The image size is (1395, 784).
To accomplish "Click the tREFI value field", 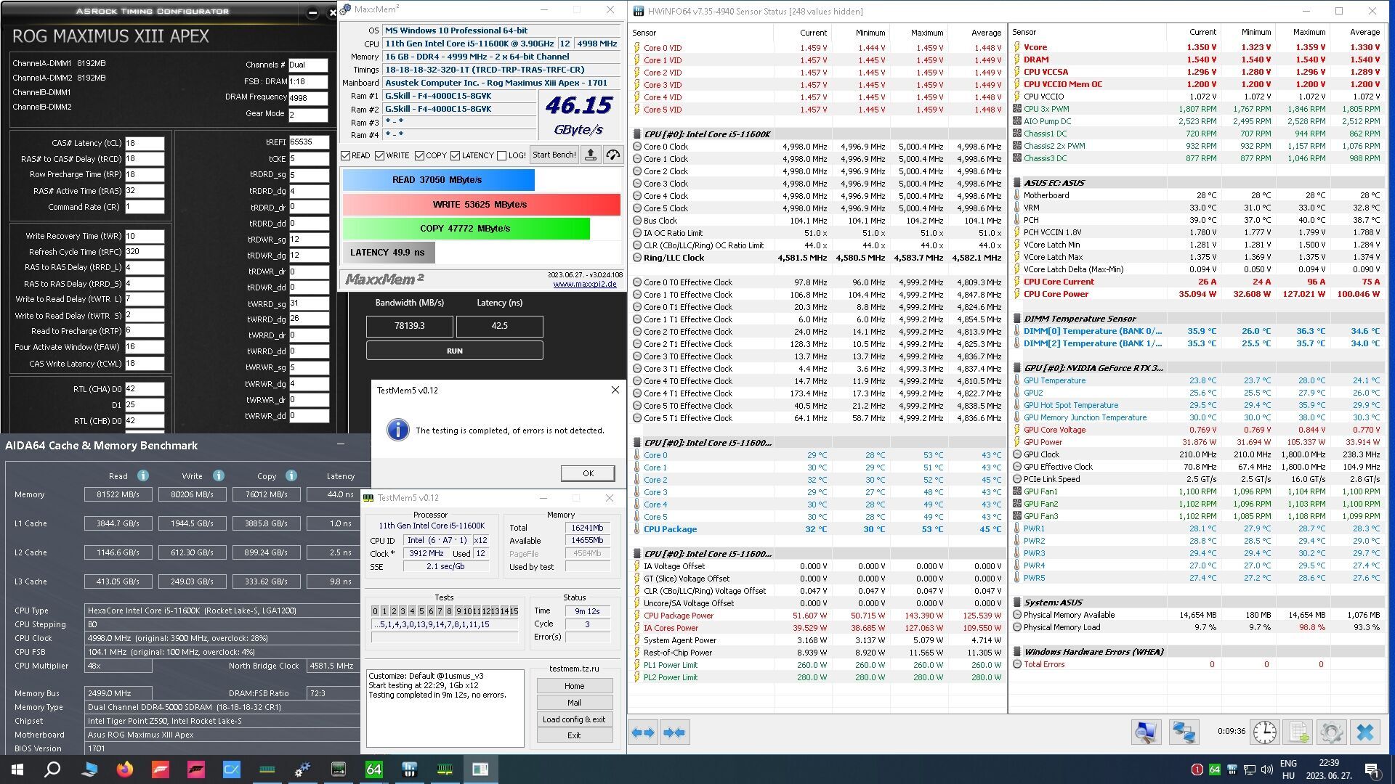I will 308,142.
